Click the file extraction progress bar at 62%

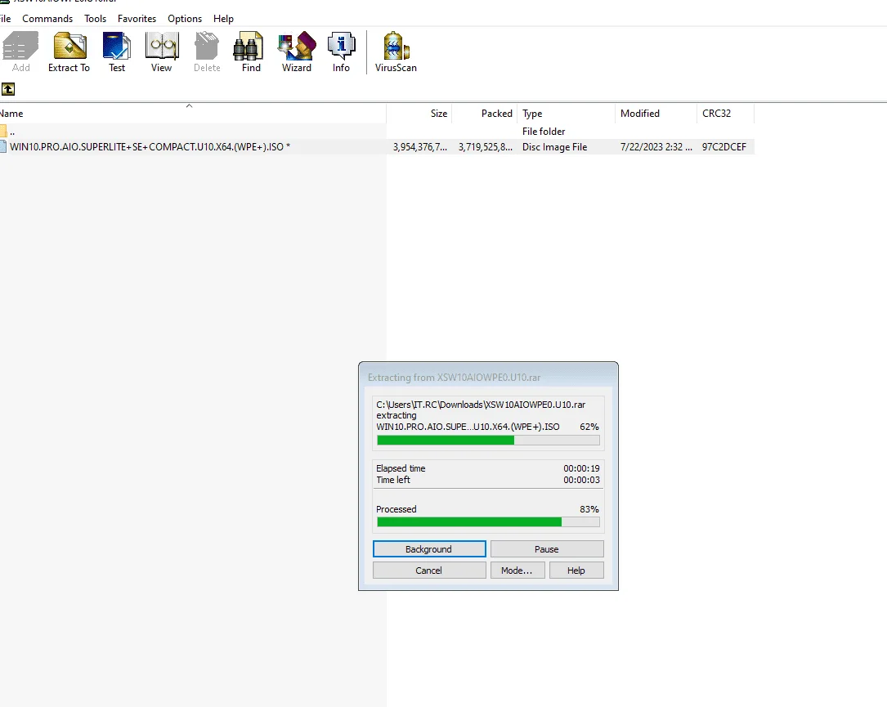pos(488,440)
